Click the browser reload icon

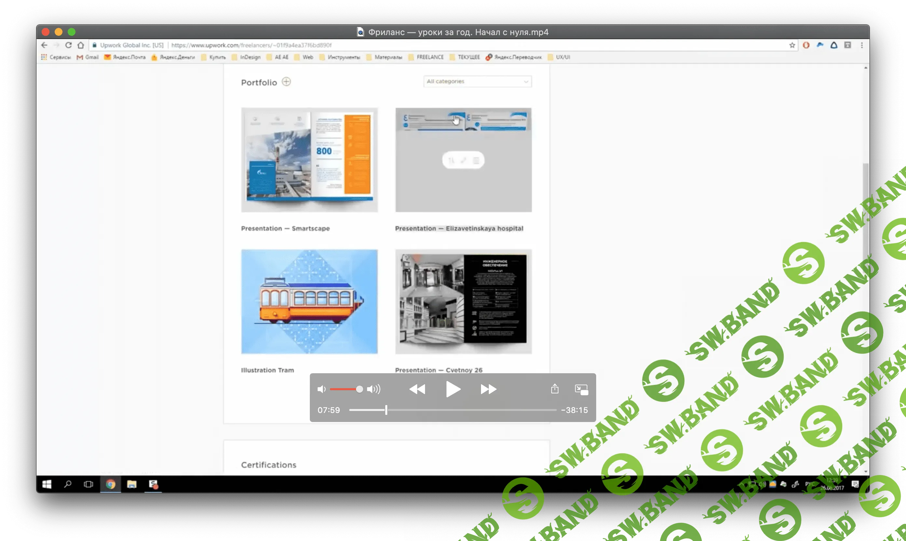(68, 45)
